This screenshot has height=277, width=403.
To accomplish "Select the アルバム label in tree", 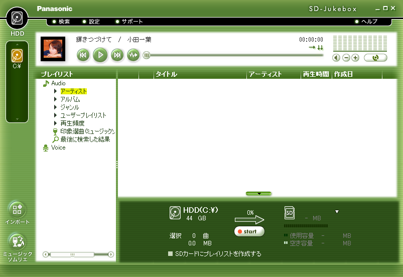I will point(70,99).
